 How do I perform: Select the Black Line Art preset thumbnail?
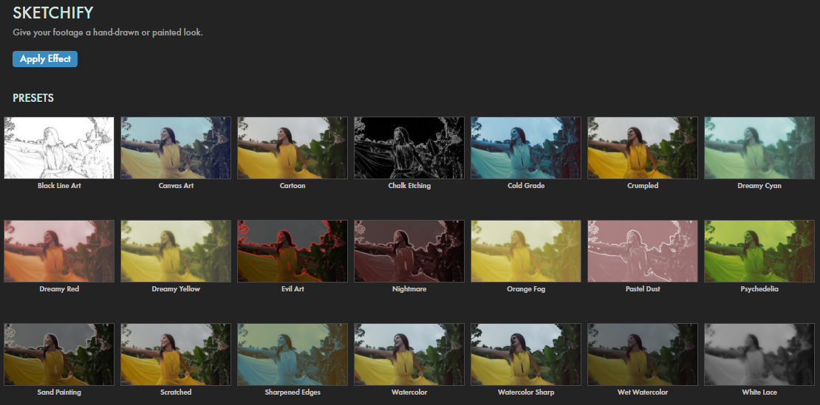point(59,148)
